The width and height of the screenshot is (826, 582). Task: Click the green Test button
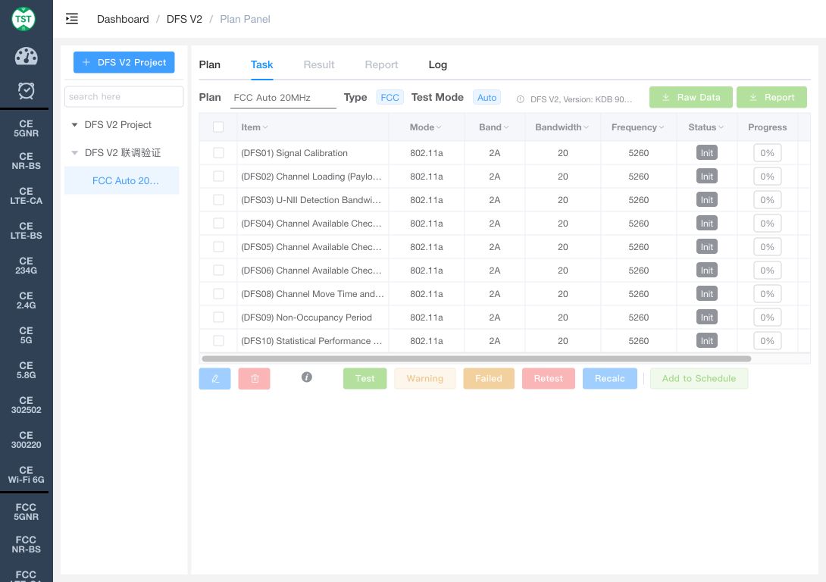click(x=365, y=379)
